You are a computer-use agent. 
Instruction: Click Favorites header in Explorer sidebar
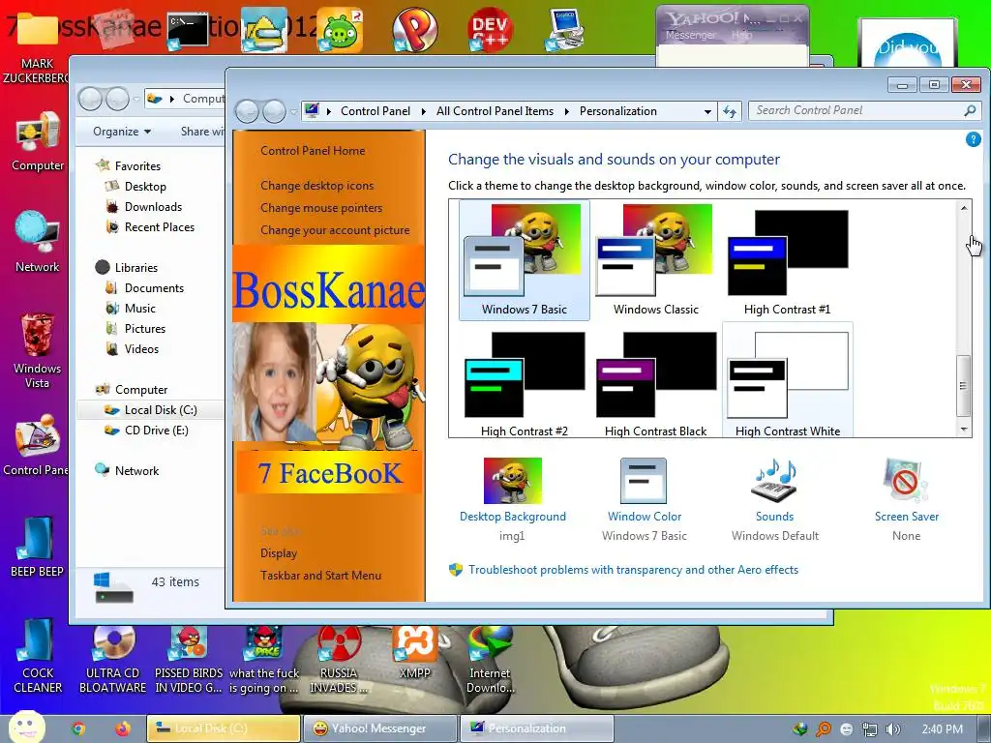137,166
